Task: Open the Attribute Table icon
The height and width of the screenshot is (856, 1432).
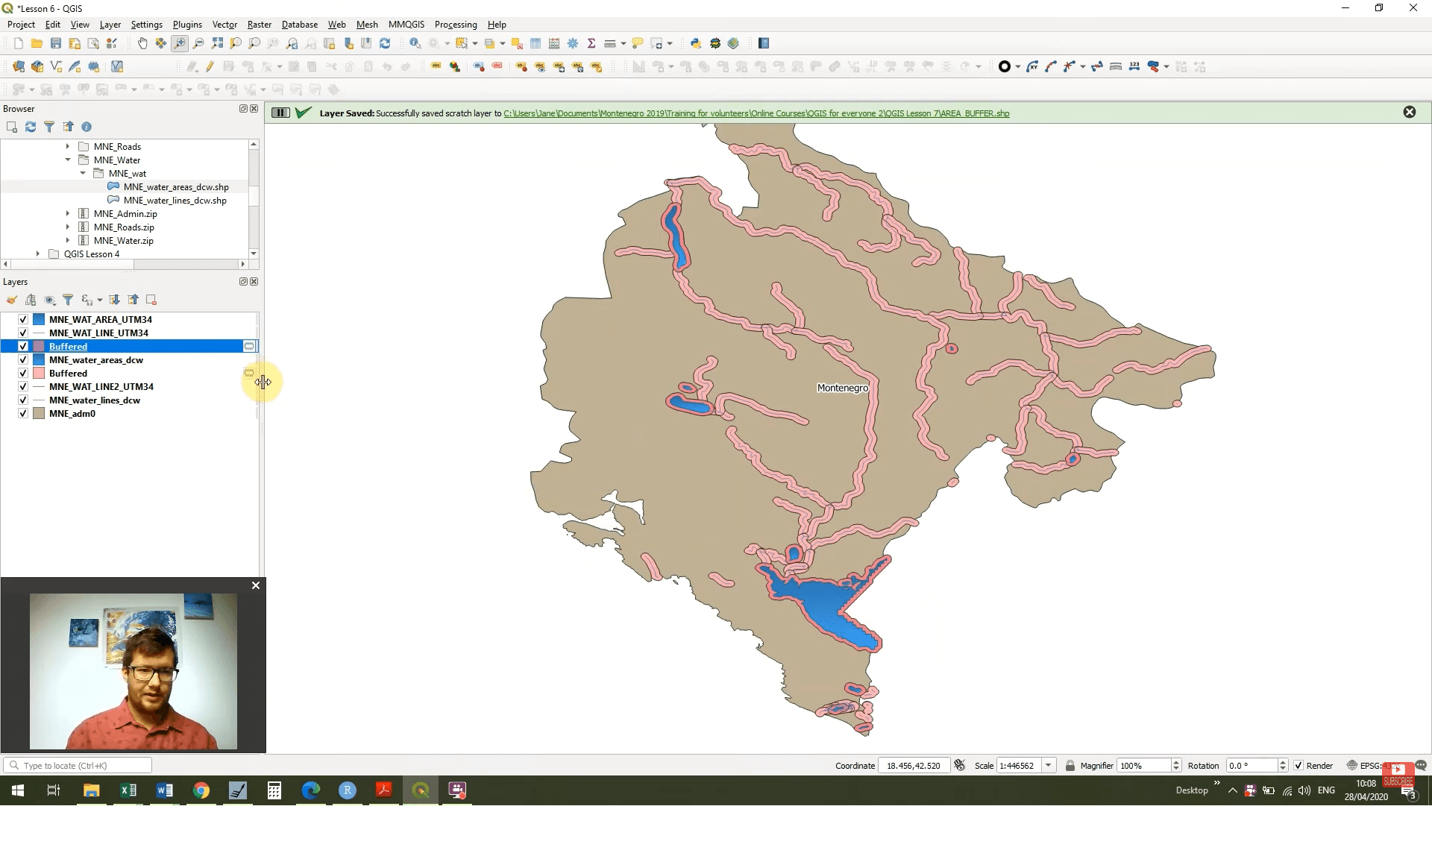Action: (536, 43)
